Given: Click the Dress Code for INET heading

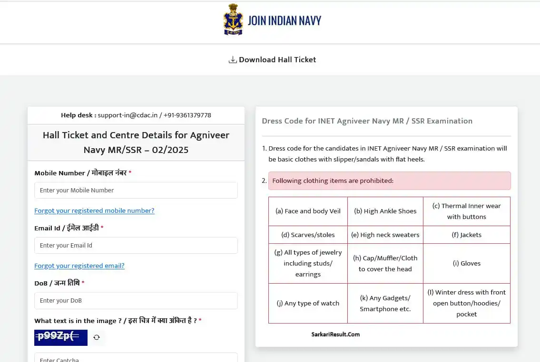Looking at the screenshot, I should pos(367,121).
